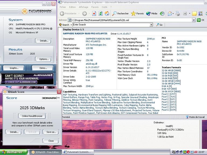Open the History clock icon in toolbar

(x=162, y=13)
